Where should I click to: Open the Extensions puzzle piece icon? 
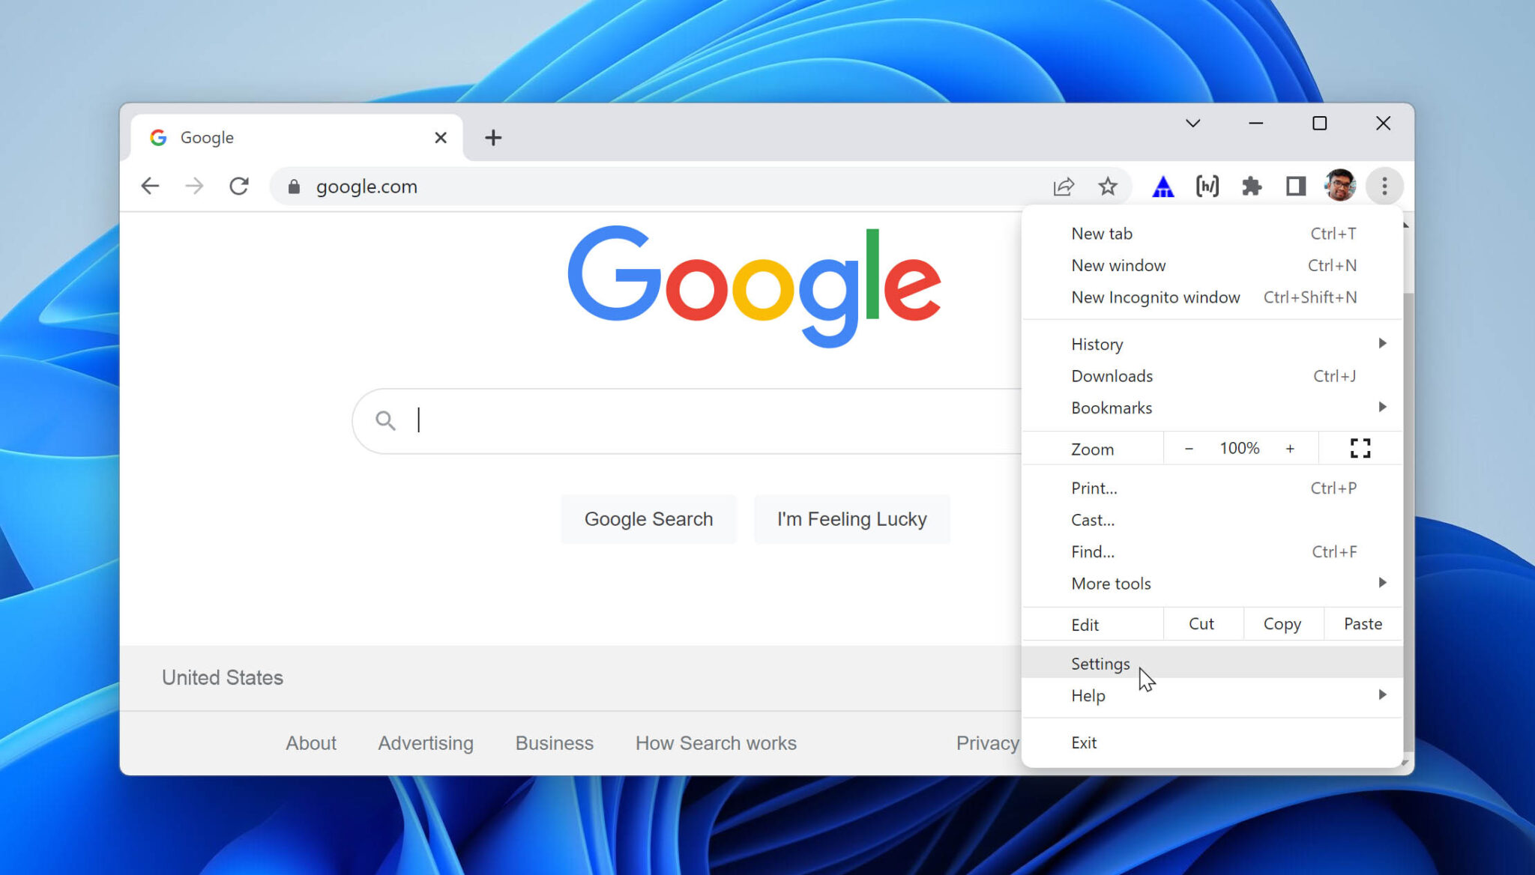1251,186
